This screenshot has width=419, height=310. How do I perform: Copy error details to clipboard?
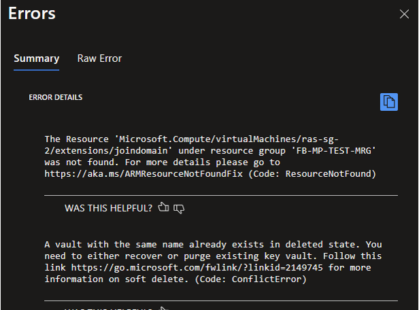(388, 101)
